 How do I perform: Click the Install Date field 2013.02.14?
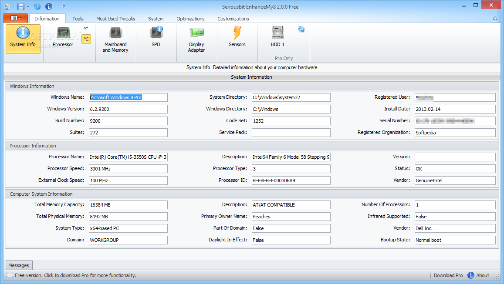455,109
